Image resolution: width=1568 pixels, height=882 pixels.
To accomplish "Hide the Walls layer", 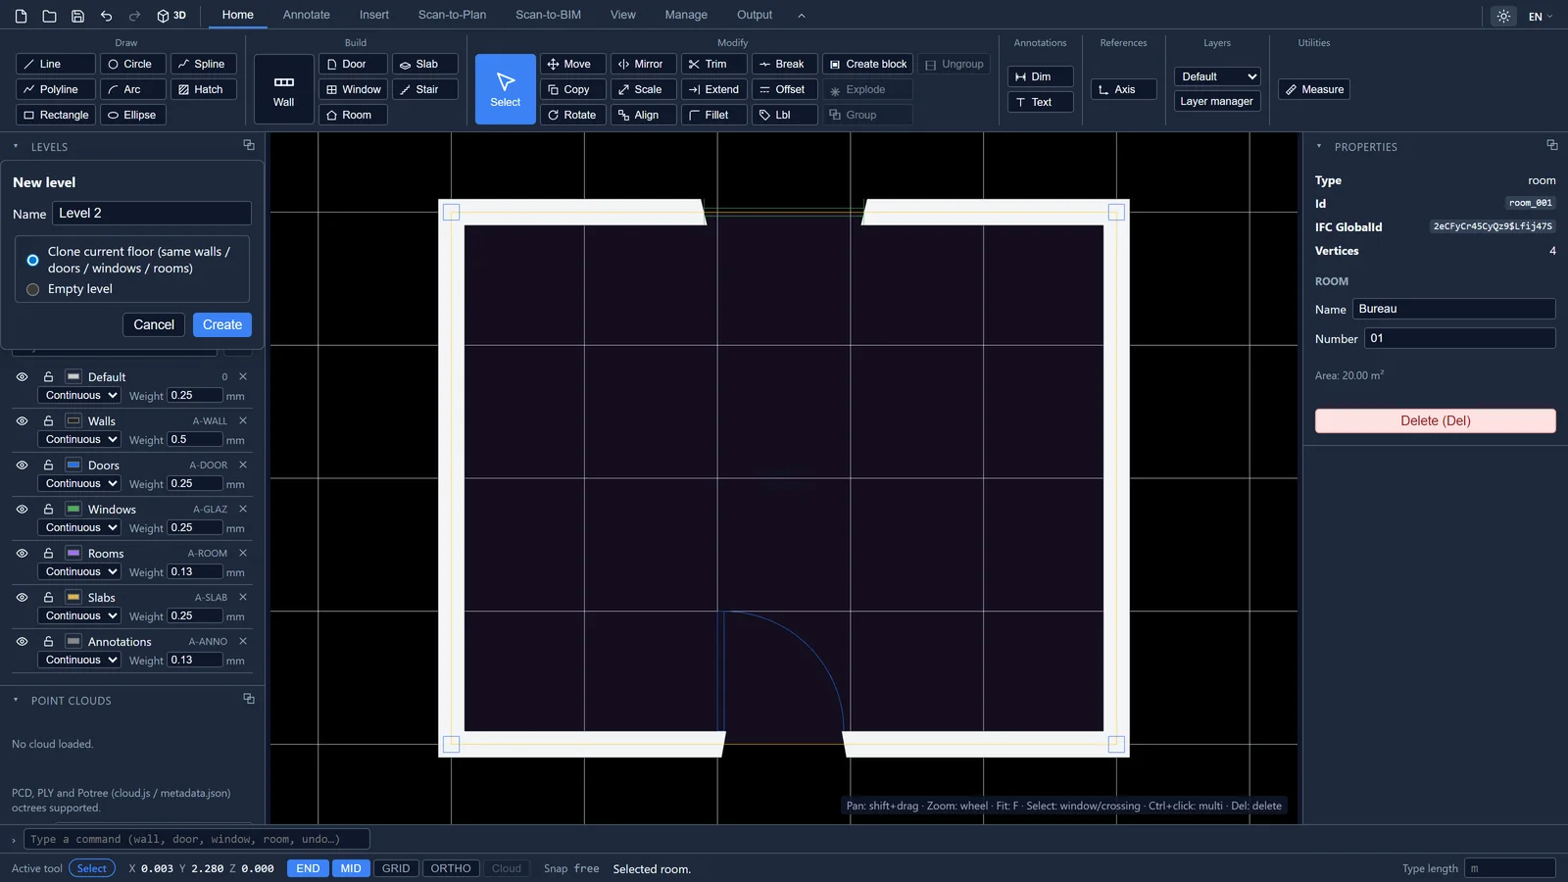I will point(22,420).
